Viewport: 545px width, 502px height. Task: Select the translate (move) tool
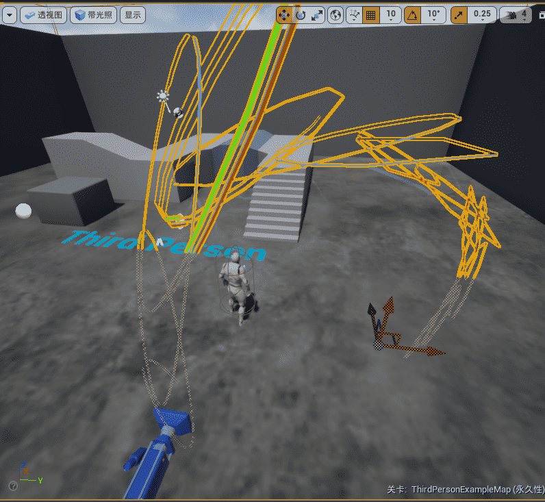click(284, 14)
